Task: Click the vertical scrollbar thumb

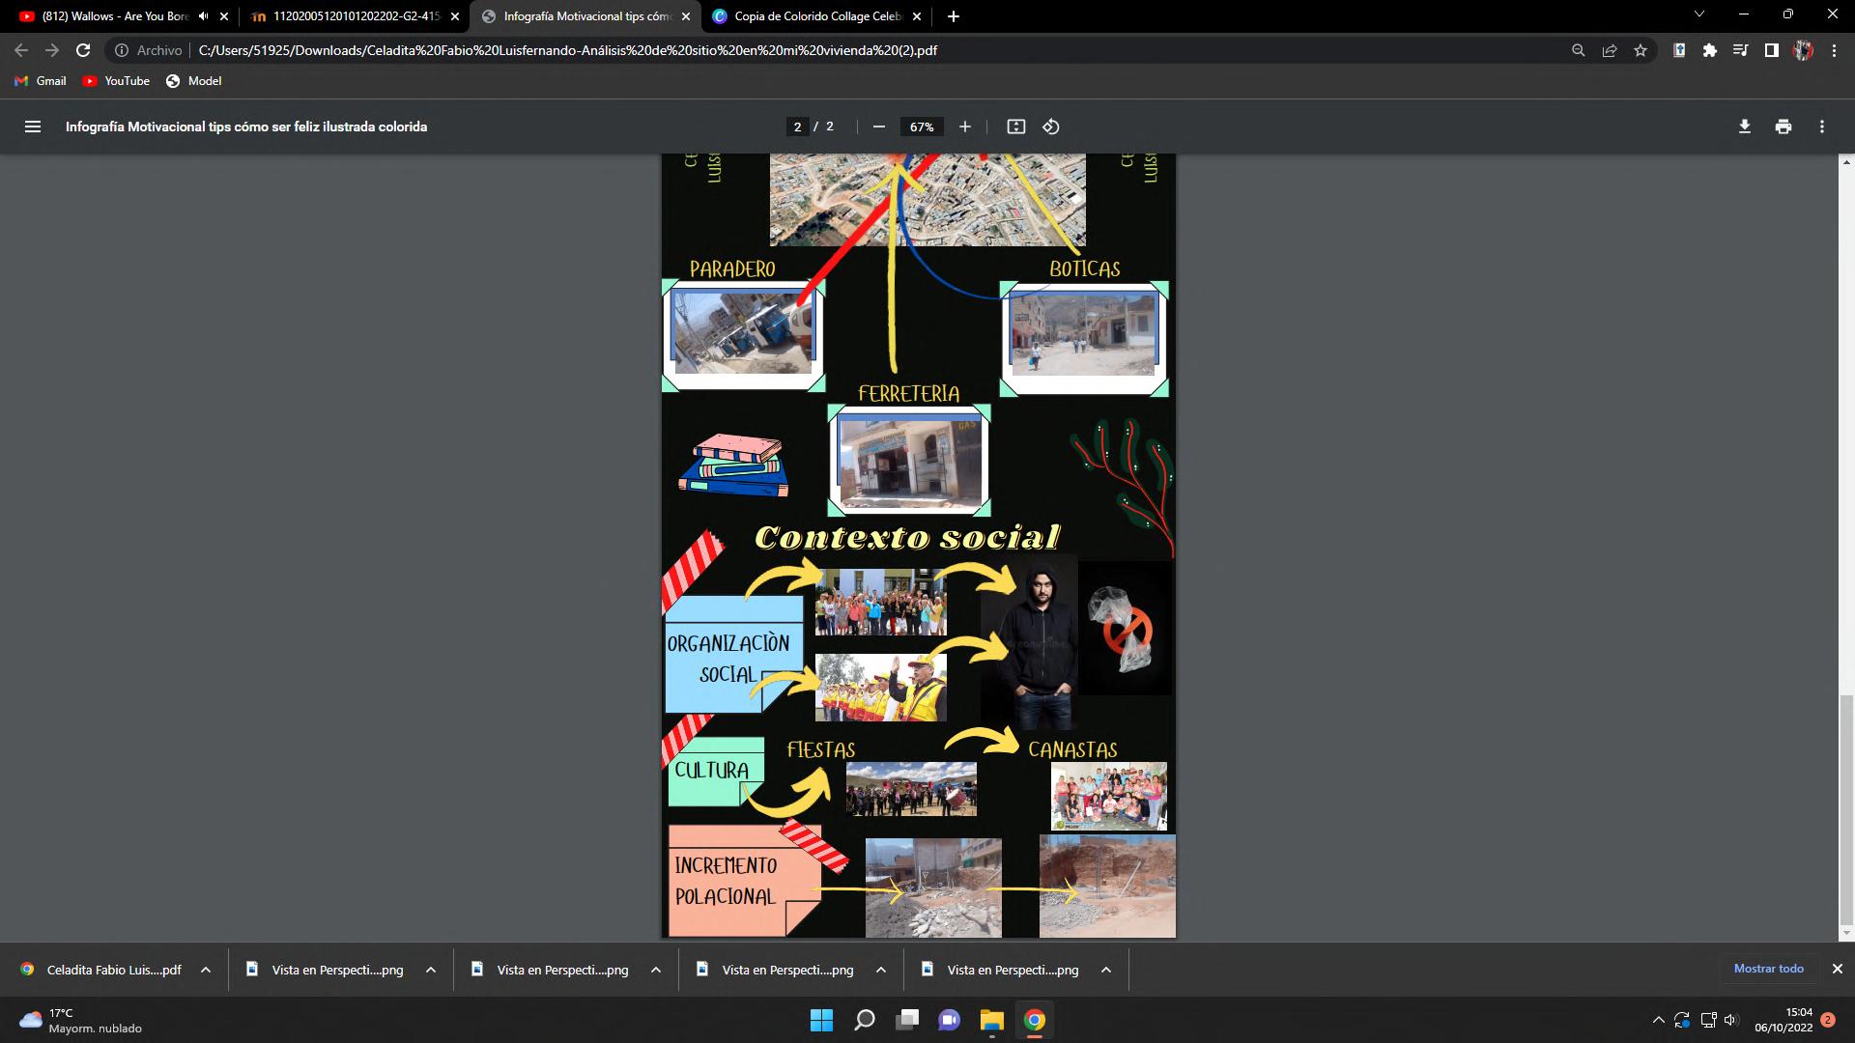Action: click(1846, 809)
